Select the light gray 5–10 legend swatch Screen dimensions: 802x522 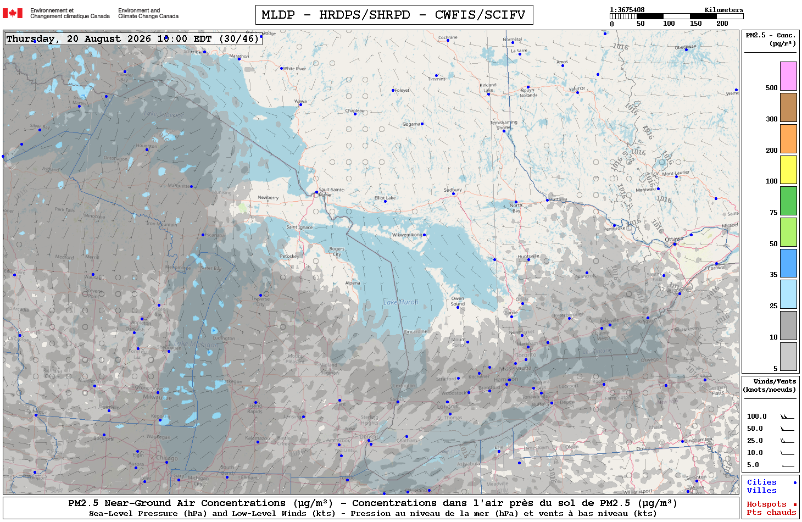pyautogui.click(x=788, y=357)
